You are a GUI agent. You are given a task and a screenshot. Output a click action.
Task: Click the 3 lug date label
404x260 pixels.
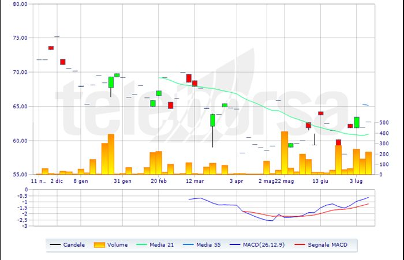356,181
